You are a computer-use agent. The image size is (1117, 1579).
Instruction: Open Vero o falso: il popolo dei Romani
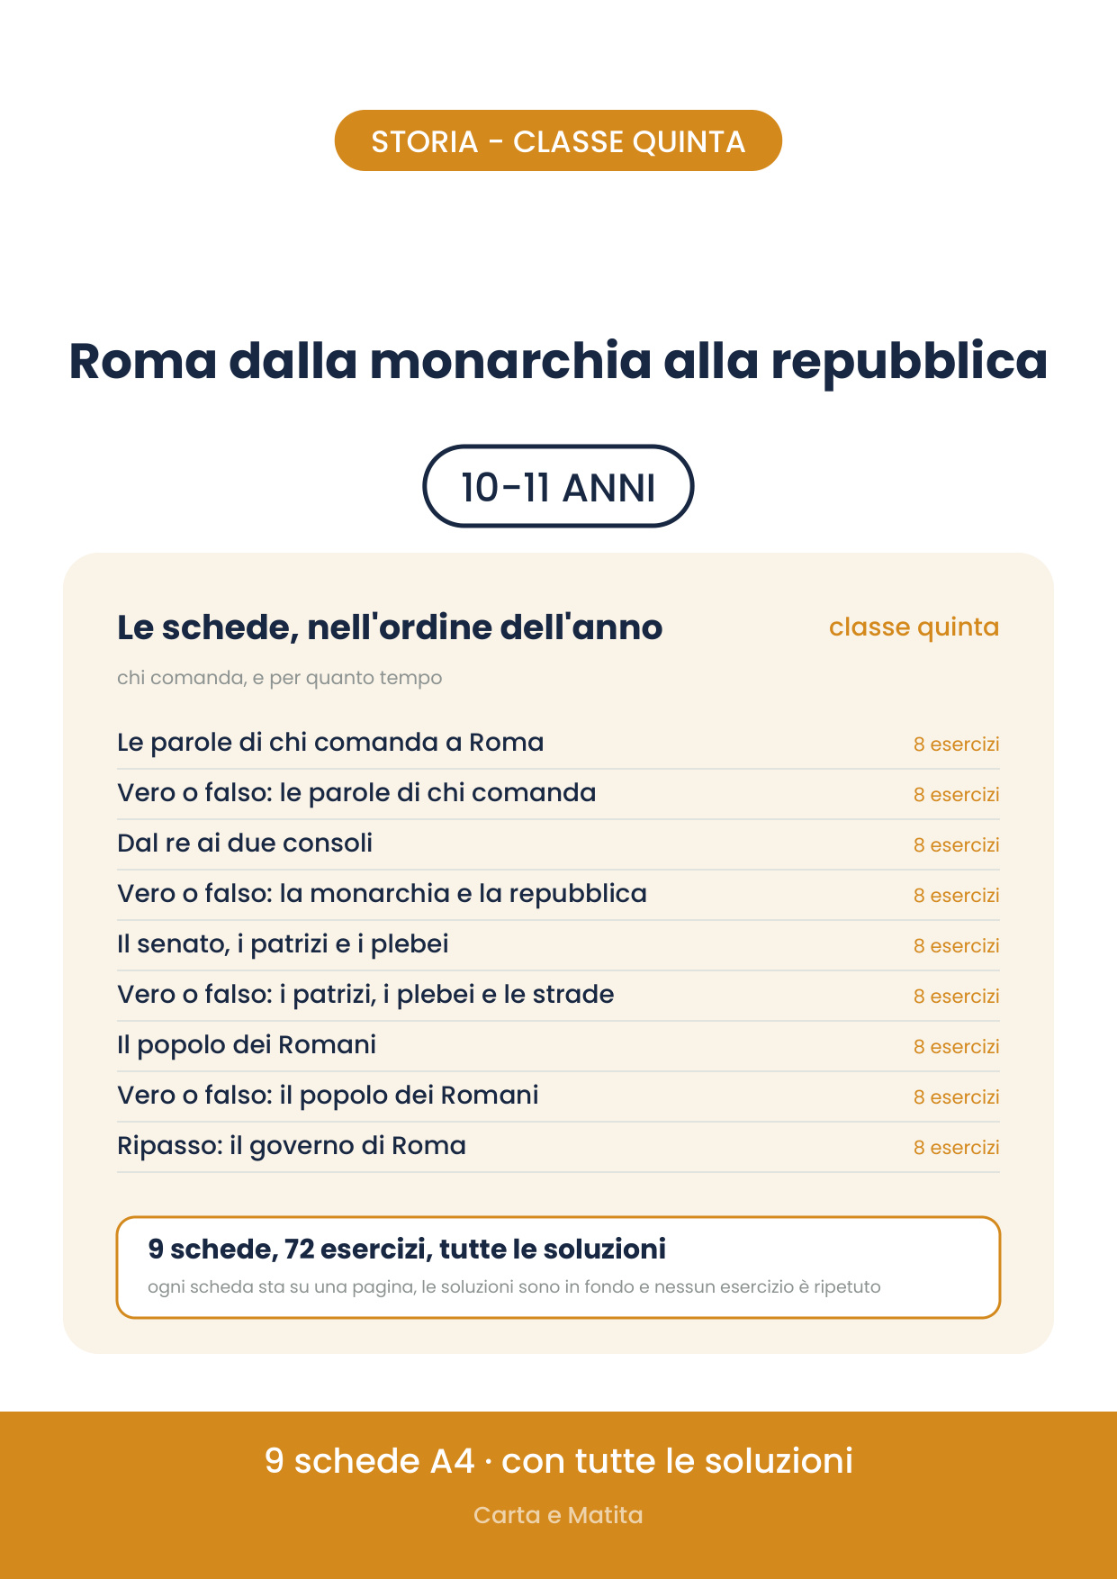pos(558,1096)
